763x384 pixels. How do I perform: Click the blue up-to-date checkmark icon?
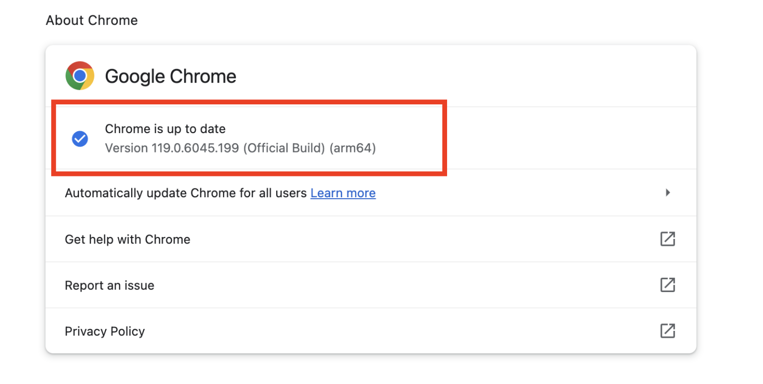80,139
